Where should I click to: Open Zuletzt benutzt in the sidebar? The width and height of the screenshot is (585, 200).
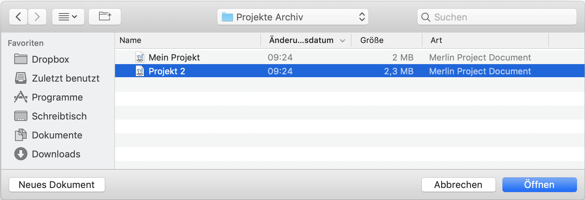65,78
